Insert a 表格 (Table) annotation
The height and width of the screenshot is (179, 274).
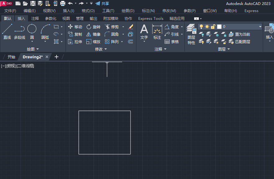click(x=171, y=42)
